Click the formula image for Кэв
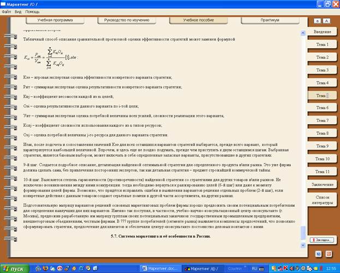The image size is (340, 273). [51, 57]
